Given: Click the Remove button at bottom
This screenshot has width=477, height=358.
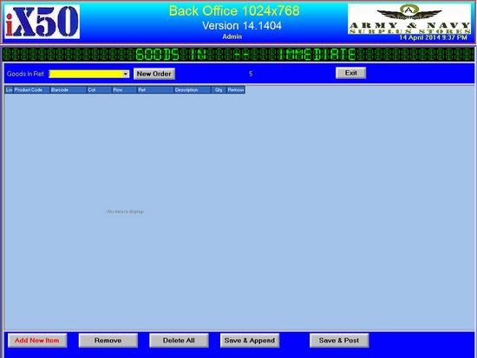Looking at the screenshot, I should 108,341.
